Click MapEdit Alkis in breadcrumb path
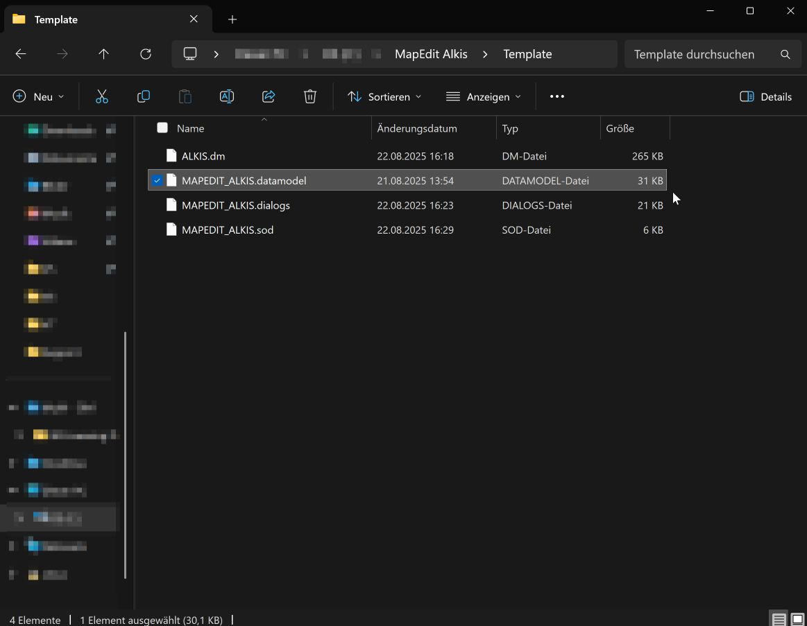 pyautogui.click(x=431, y=54)
